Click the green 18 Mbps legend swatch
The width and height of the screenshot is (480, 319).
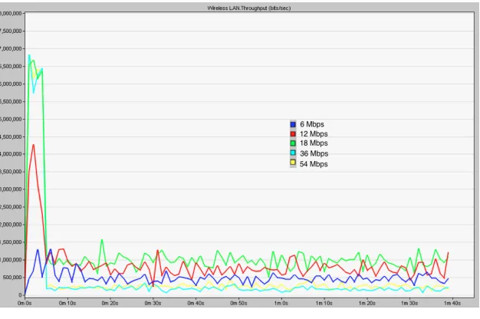[x=293, y=143]
